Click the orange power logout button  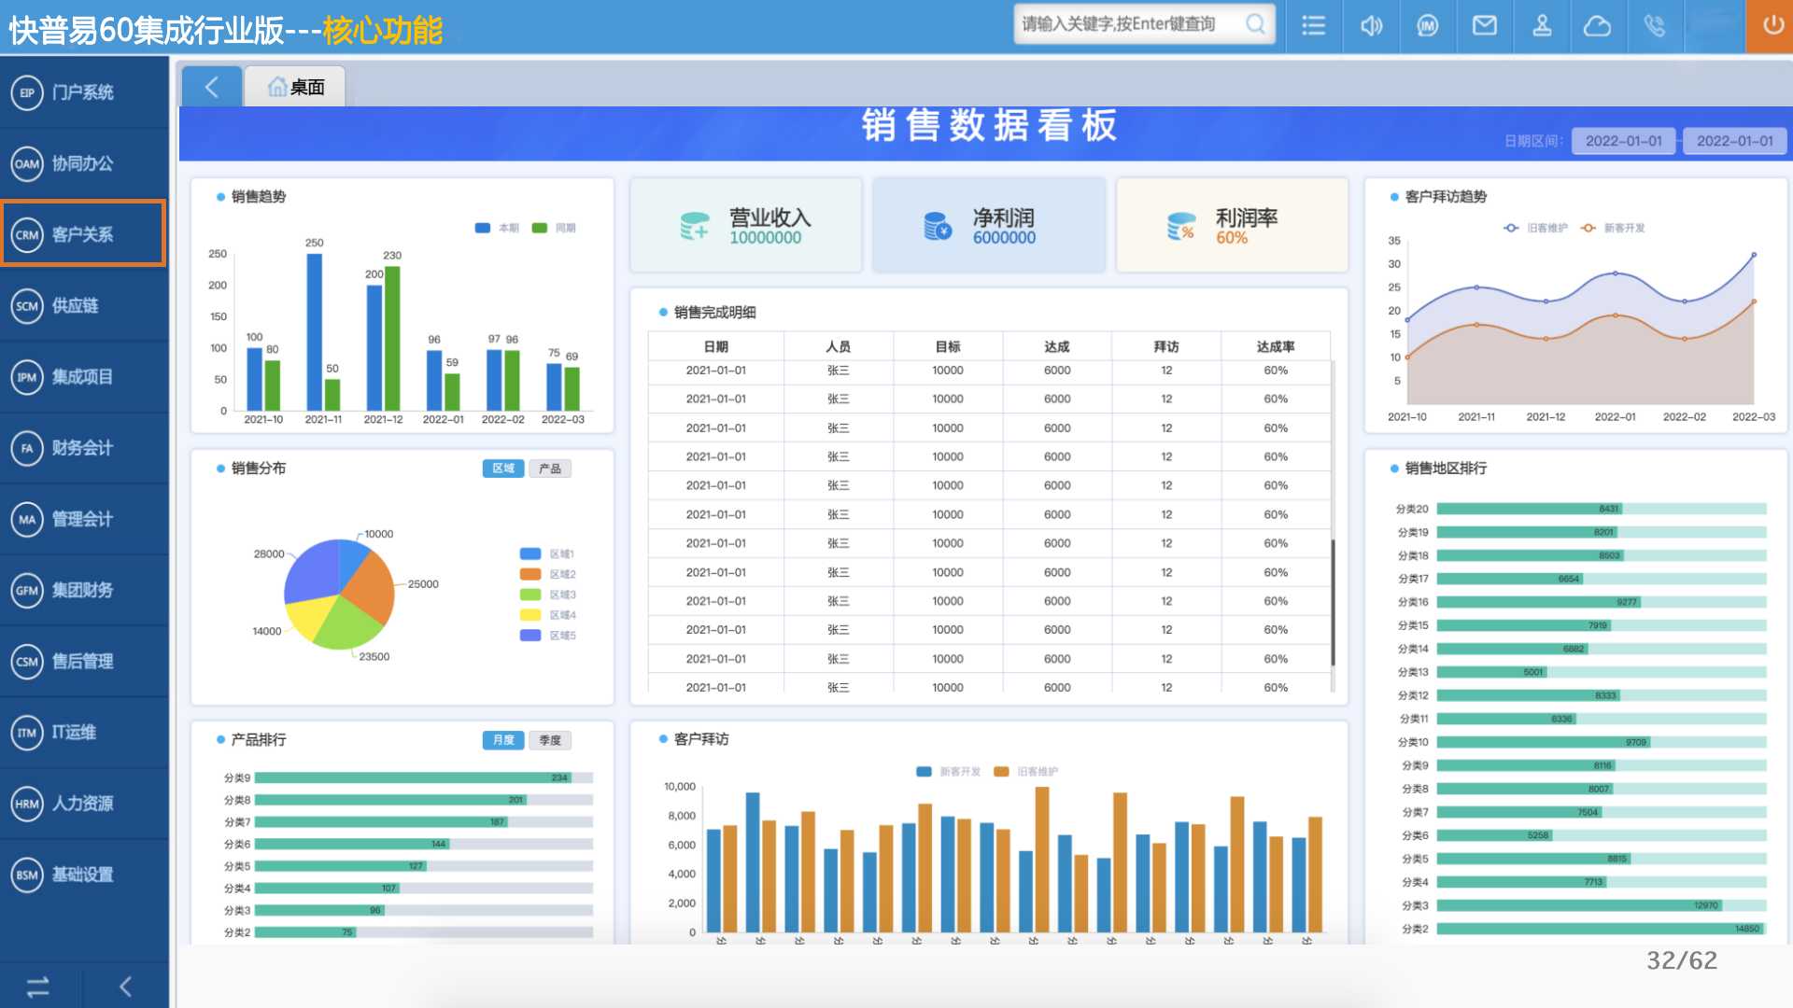point(1772,26)
